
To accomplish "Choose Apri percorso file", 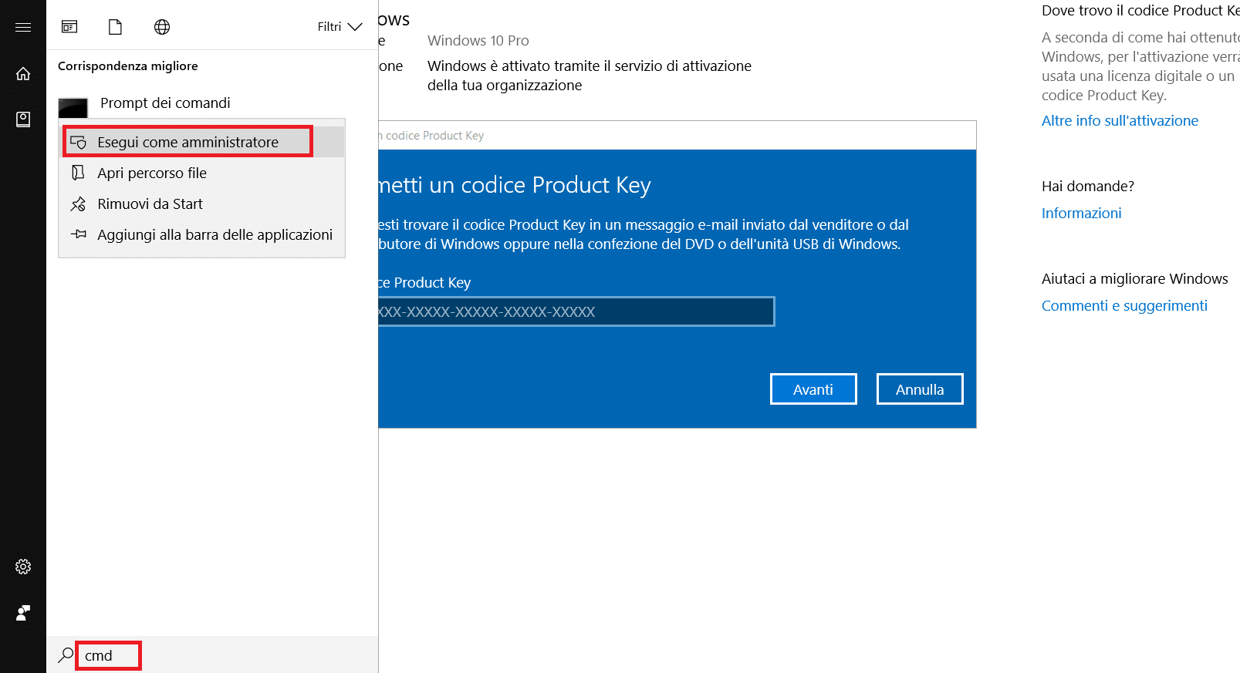I will click(202, 173).
